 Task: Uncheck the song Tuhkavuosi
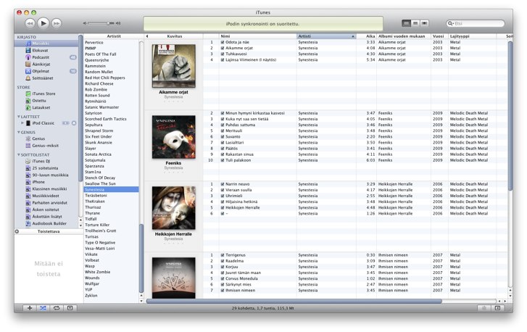click(x=223, y=54)
